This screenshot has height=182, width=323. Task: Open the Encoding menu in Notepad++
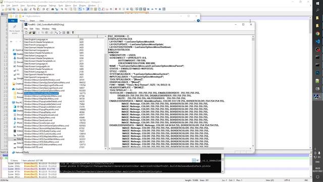pyautogui.click(x=31, y=6)
